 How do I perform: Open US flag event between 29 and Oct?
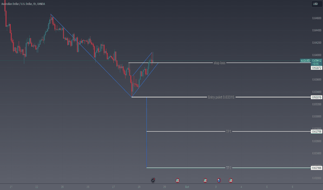177,180
